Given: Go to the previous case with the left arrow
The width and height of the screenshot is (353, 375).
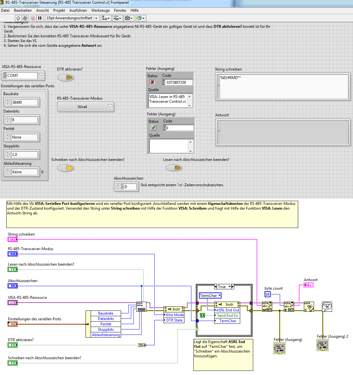Looking at the screenshot, I should pyautogui.click(x=216, y=286).
